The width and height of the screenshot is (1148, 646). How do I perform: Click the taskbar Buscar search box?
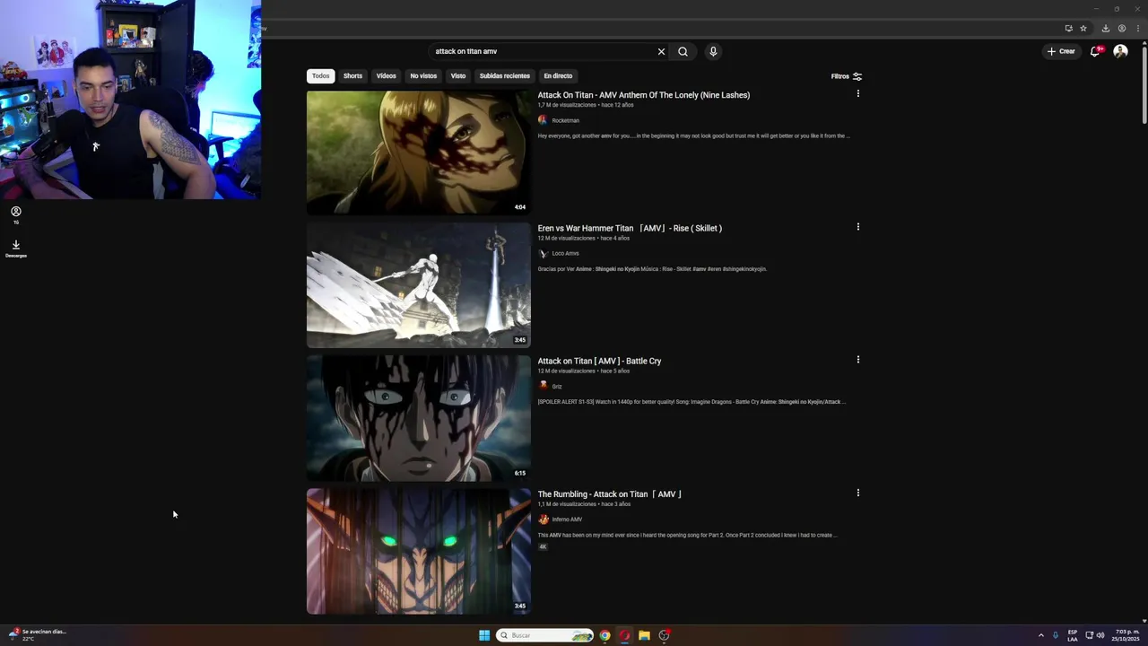pos(545,635)
